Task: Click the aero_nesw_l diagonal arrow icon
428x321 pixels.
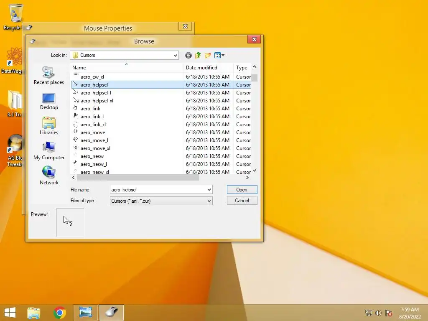Action: [x=75, y=163]
